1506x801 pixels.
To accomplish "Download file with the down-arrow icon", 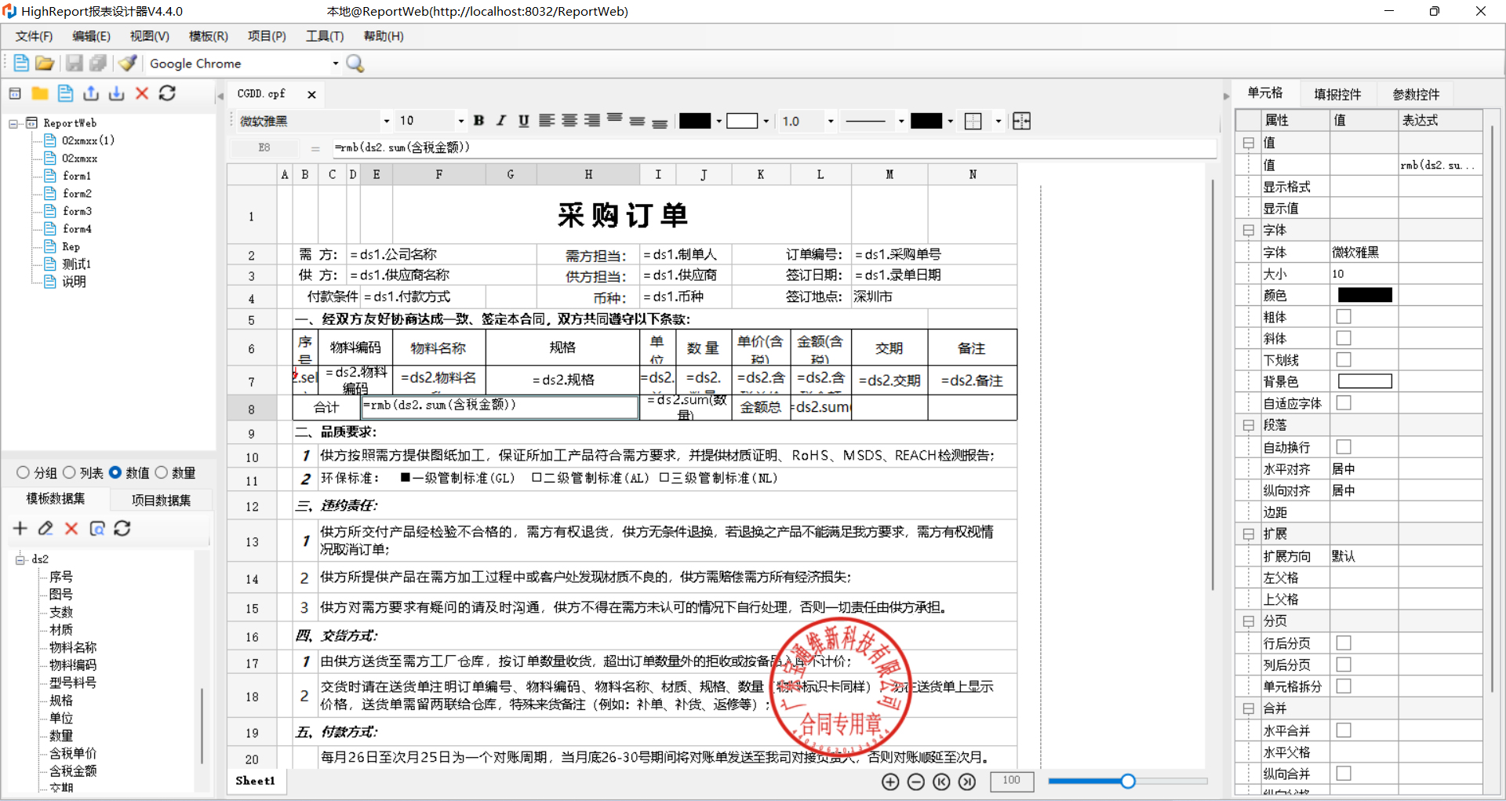I will coord(116,93).
